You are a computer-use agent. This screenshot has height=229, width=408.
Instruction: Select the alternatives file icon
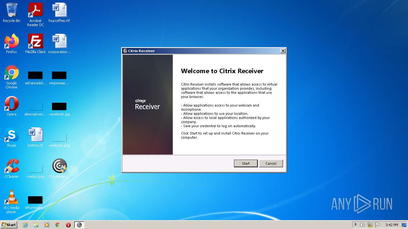tap(35, 109)
